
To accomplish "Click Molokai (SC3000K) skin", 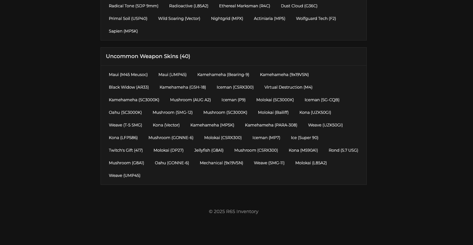I will [x=275, y=100].
